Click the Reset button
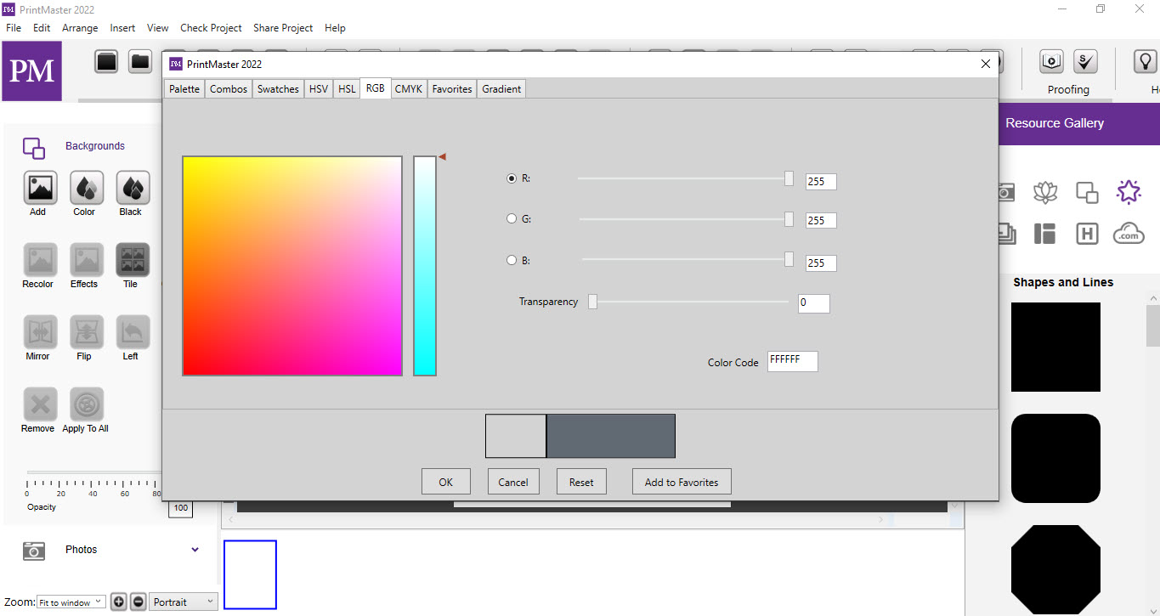The height and width of the screenshot is (616, 1160). (x=581, y=482)
